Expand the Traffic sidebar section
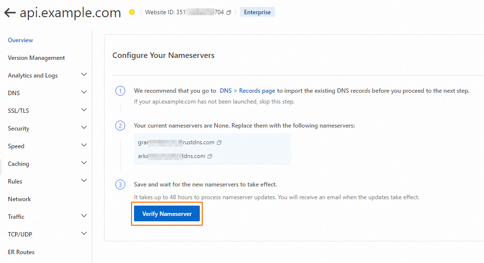The width and height of the screenshot is (484, 263). click(x=84, y=216)
